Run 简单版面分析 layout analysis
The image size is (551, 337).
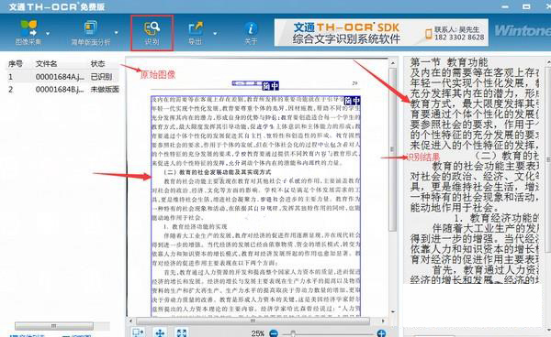point(91,33)
